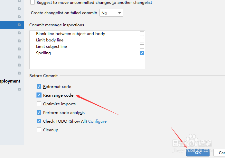
Task: Check the Limit subject line checkbox
Action: click(x=142, y=47)
